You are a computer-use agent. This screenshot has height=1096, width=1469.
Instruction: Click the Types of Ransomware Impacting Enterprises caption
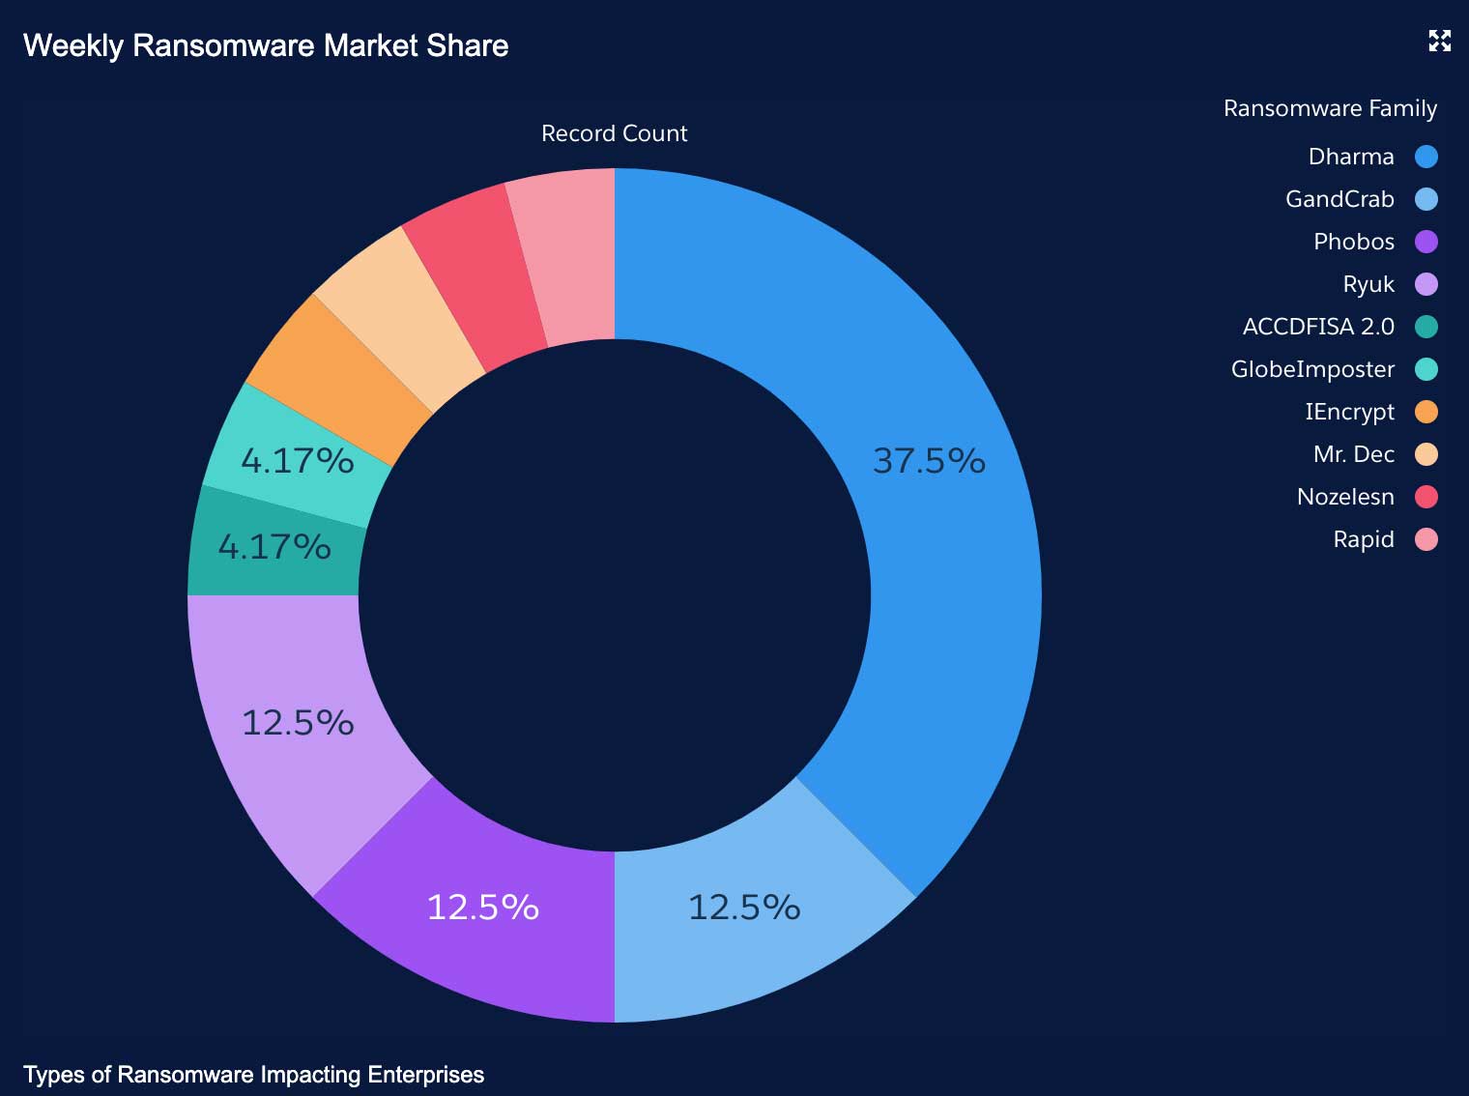tap(253, 1075)
